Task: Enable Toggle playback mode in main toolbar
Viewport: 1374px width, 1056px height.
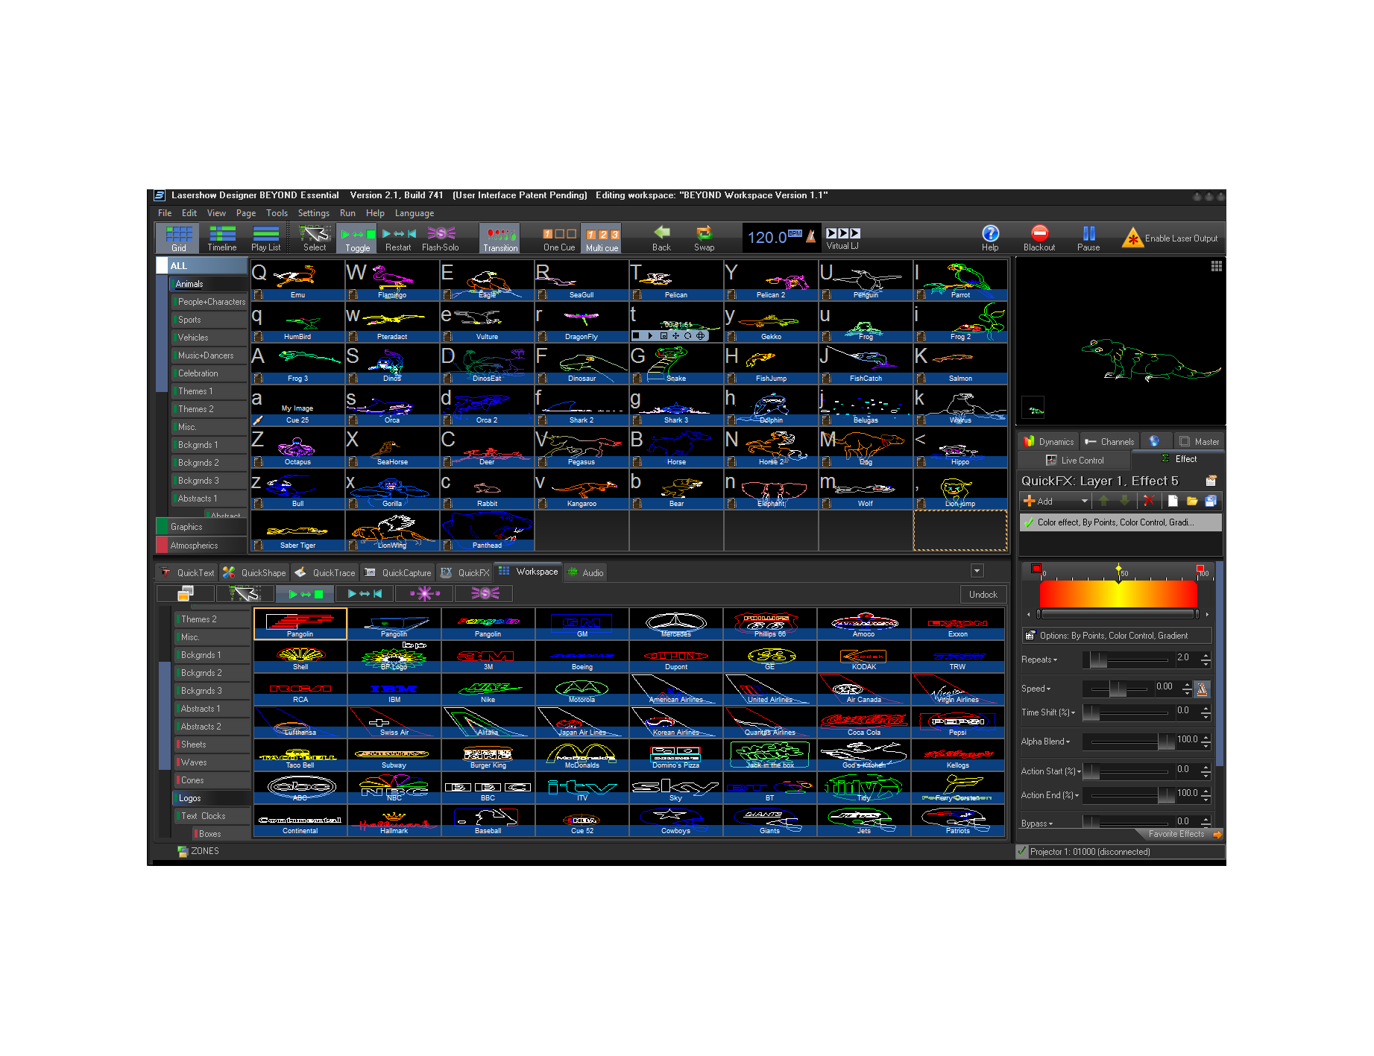Action: point(357,238)
